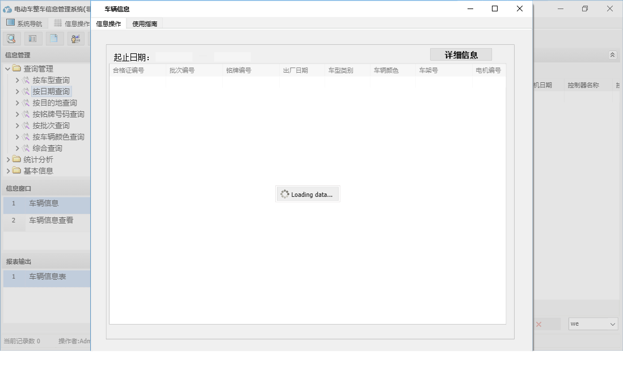
Task: Collapse the panel with the double-chevron control
Action: [x=613, y=55]
